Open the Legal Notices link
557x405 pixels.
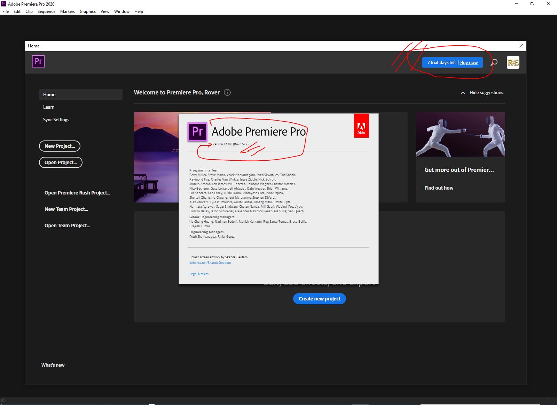click(199, 274)
